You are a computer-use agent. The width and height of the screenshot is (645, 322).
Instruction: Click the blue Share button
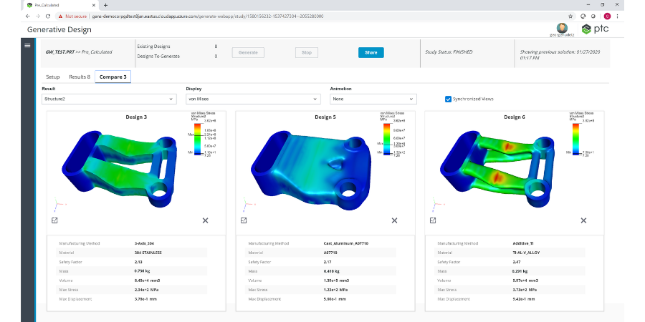[x=371, y=52]
